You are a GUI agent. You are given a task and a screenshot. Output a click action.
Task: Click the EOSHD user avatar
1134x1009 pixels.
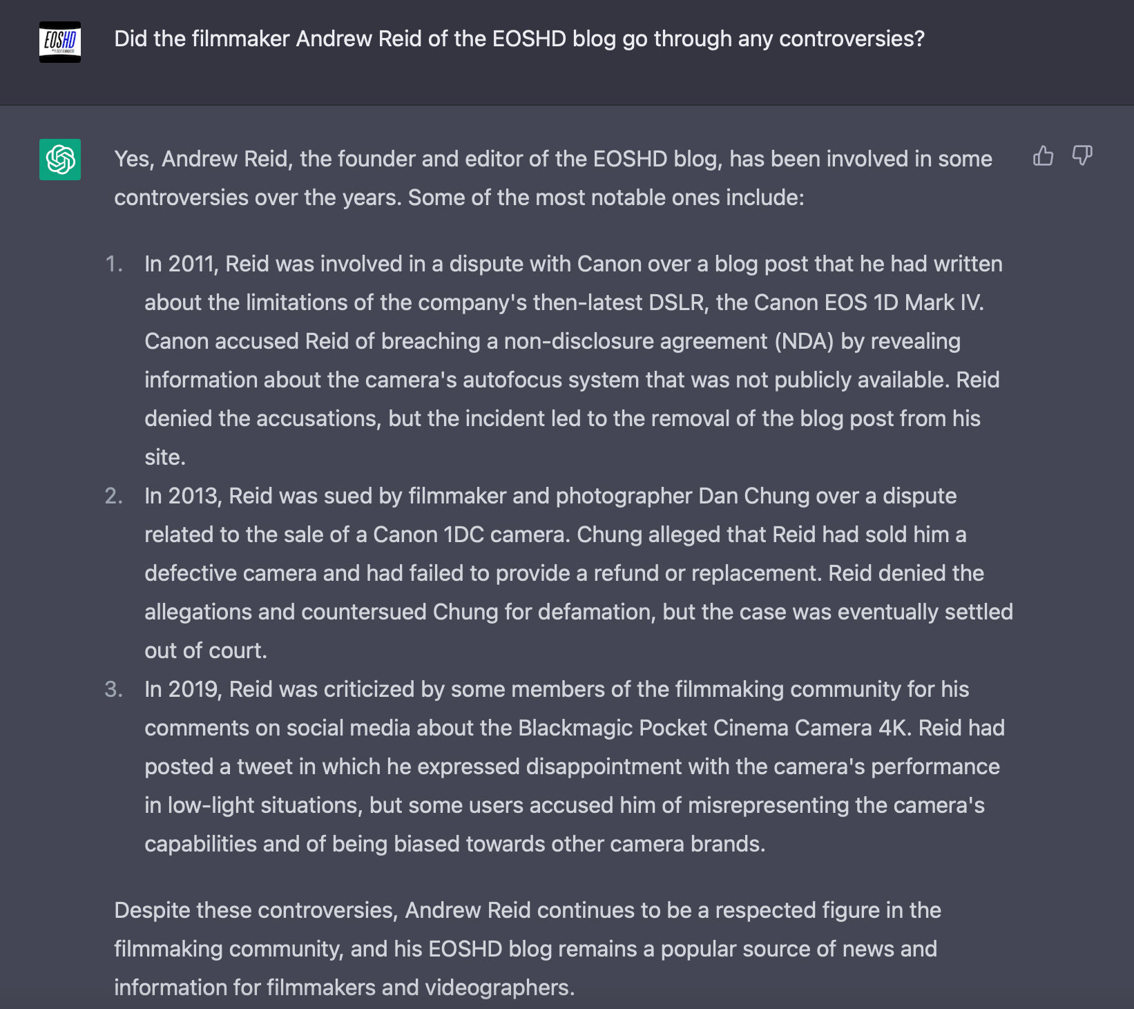(x=60, y=42)
